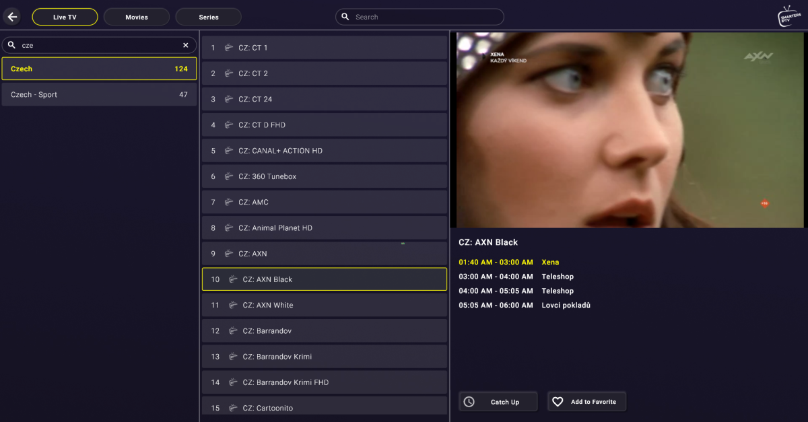
Task: Click the video preview of AXN Black
Action: (x=628, y=130)
